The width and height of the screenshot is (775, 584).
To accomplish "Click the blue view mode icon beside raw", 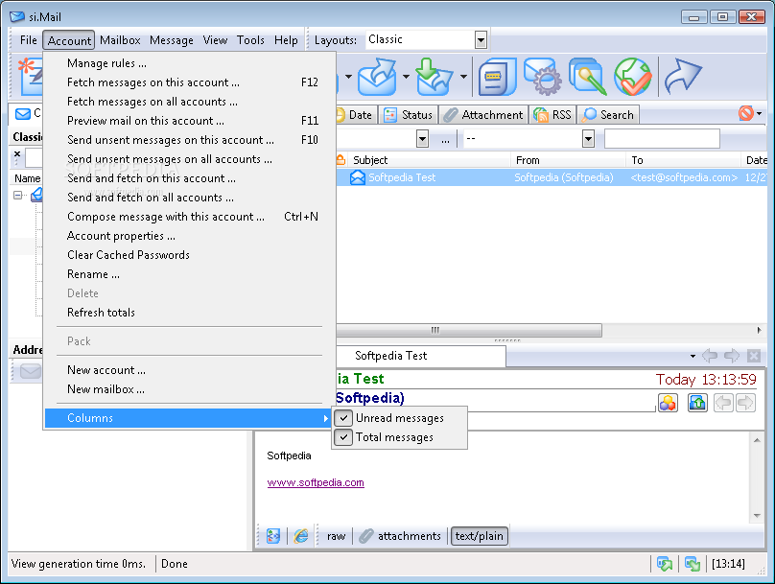I will pyautogui.click(x=273, y=536).
